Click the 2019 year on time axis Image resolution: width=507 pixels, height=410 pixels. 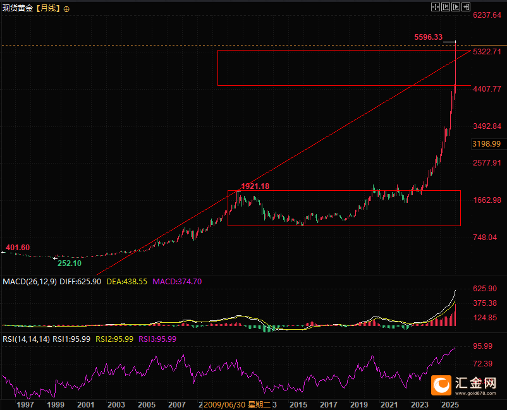tap(359, 405)
